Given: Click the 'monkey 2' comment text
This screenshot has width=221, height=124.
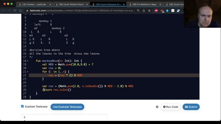Looking at the screenshot, I should (58, 28).
